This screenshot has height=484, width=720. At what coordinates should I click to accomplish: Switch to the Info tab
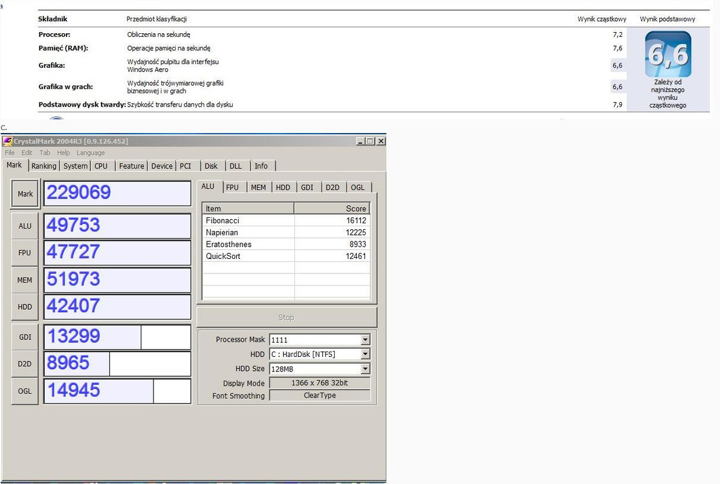tap(261, 166)
